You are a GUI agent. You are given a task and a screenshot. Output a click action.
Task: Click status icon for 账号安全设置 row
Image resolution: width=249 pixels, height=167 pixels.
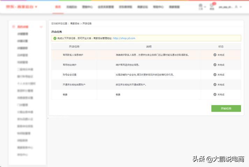(x=215, y=74)
